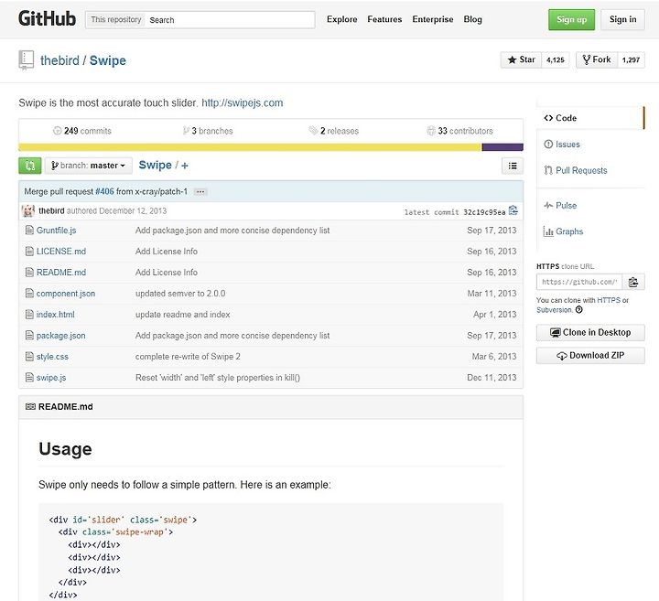Click the purple language bar segment

(502, 147)
